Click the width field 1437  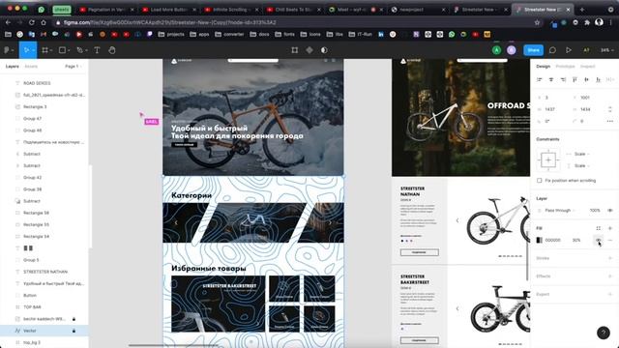point(550,109)
